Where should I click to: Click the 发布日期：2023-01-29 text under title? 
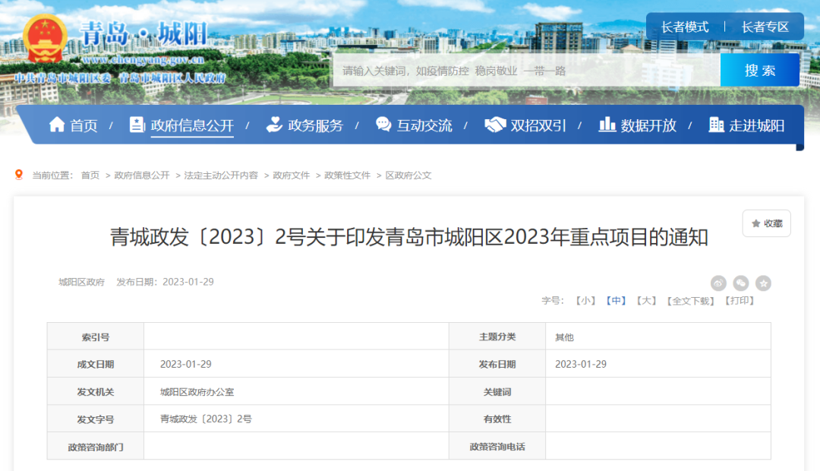tap(166, 282)
